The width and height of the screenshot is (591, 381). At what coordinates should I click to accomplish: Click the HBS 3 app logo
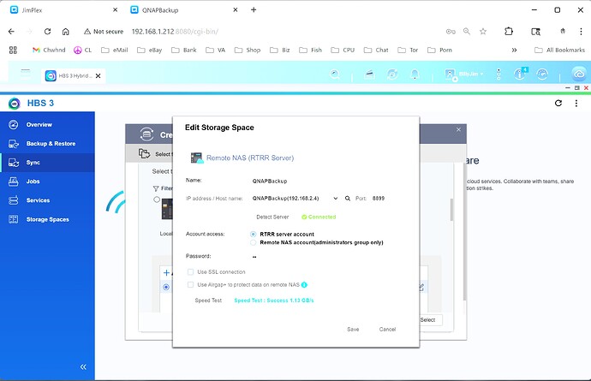(15, 104)
